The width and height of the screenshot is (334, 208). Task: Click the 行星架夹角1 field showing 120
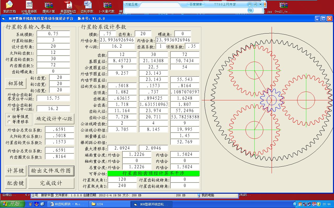122,179
